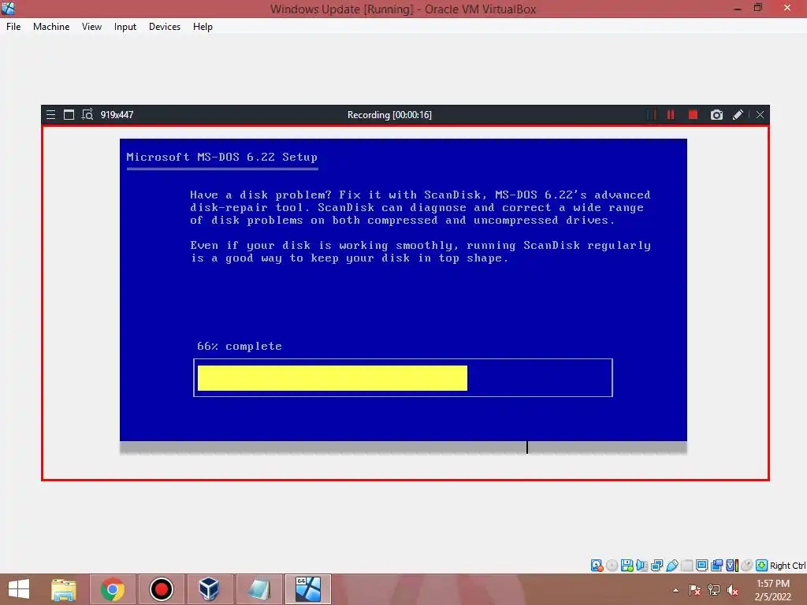
Task: Open the notepad-like taskbar app
Action: tap(258, 589)
